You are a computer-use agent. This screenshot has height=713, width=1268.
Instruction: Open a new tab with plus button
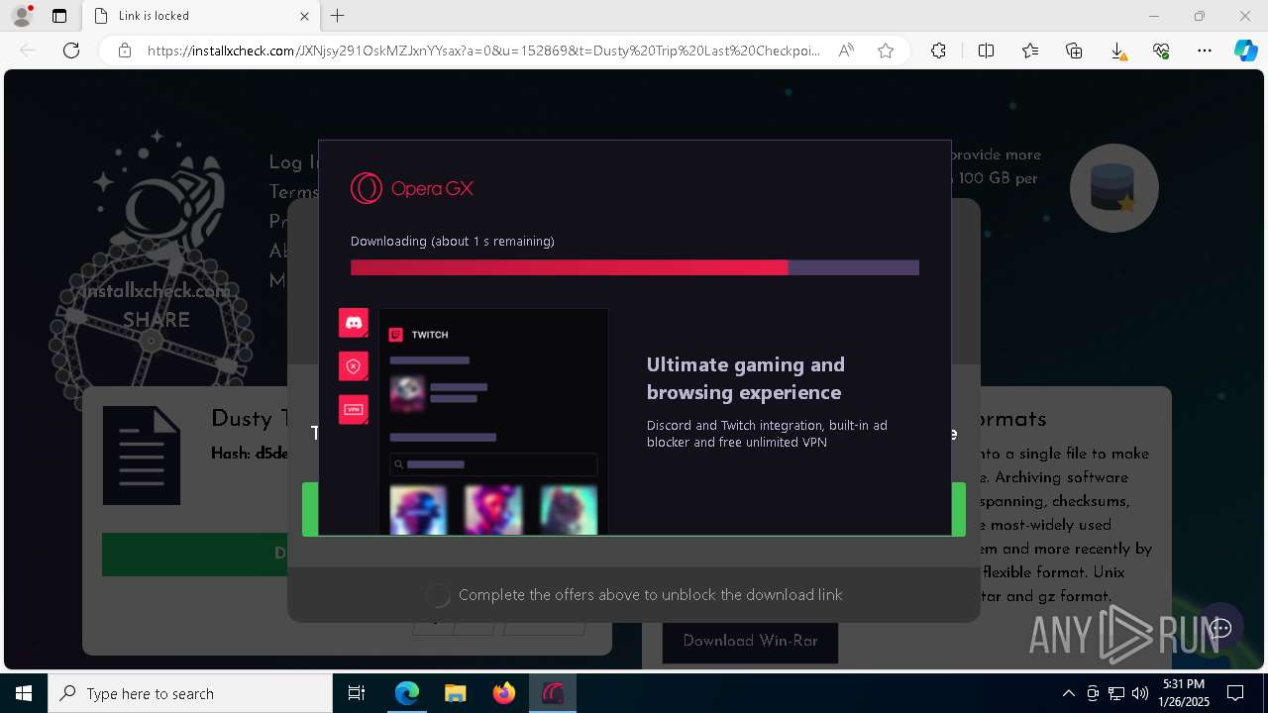338,16
